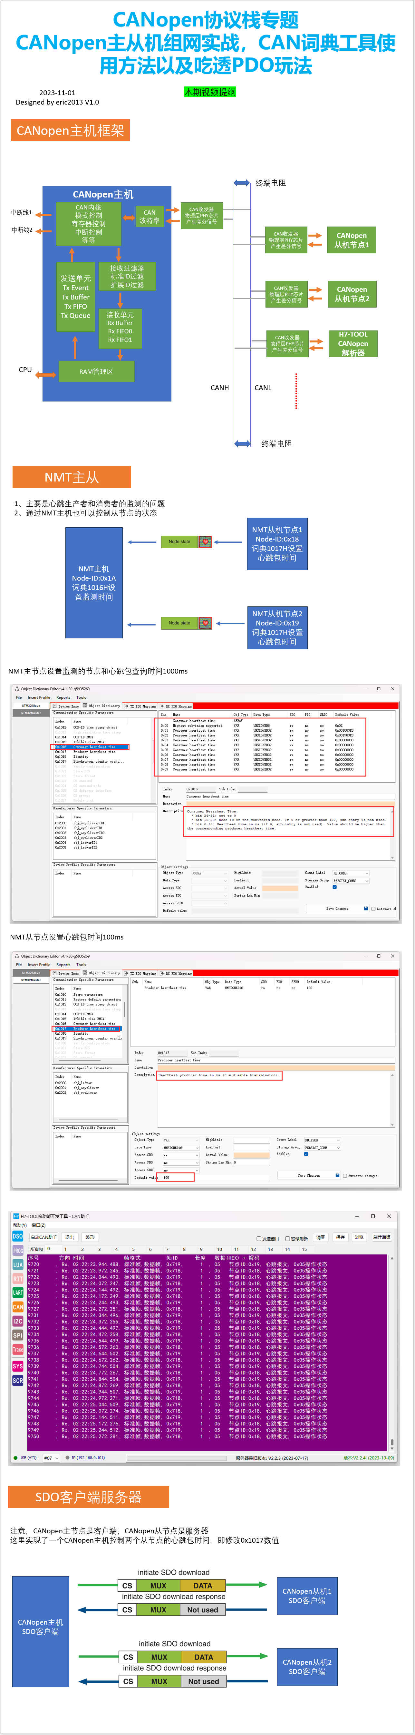Image resolution: width=415 pixels, height=1735 pixels.
Task: Select the LUA icon in H7-TOOL sidebar
Action: [x=17, y=1265]
